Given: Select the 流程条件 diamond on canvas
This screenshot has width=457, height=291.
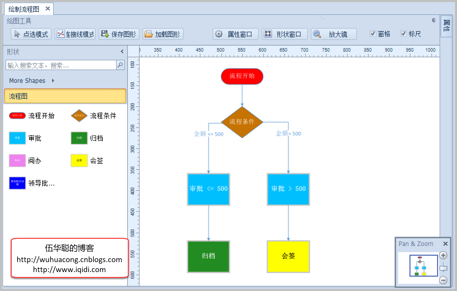Looking at the screenshot, I should pos(242,122).
